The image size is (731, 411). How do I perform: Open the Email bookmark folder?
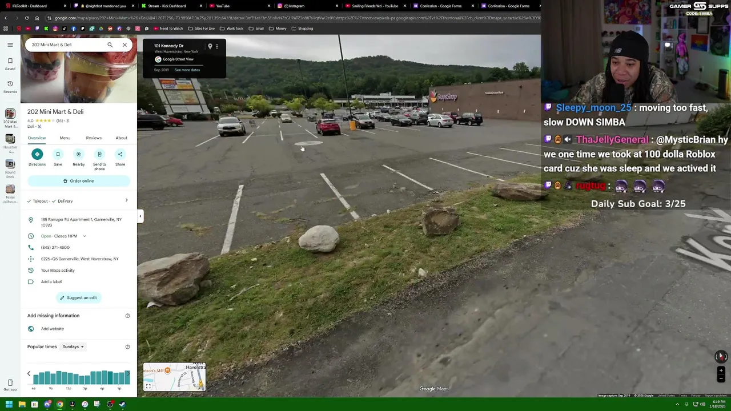(x=256, y=29)
